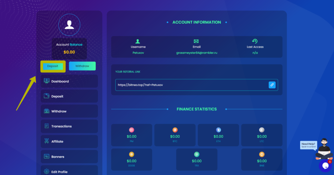334x175 pixels.
Task: Click the $0.00 account balance amount
Action: click(x=69, y=52)
